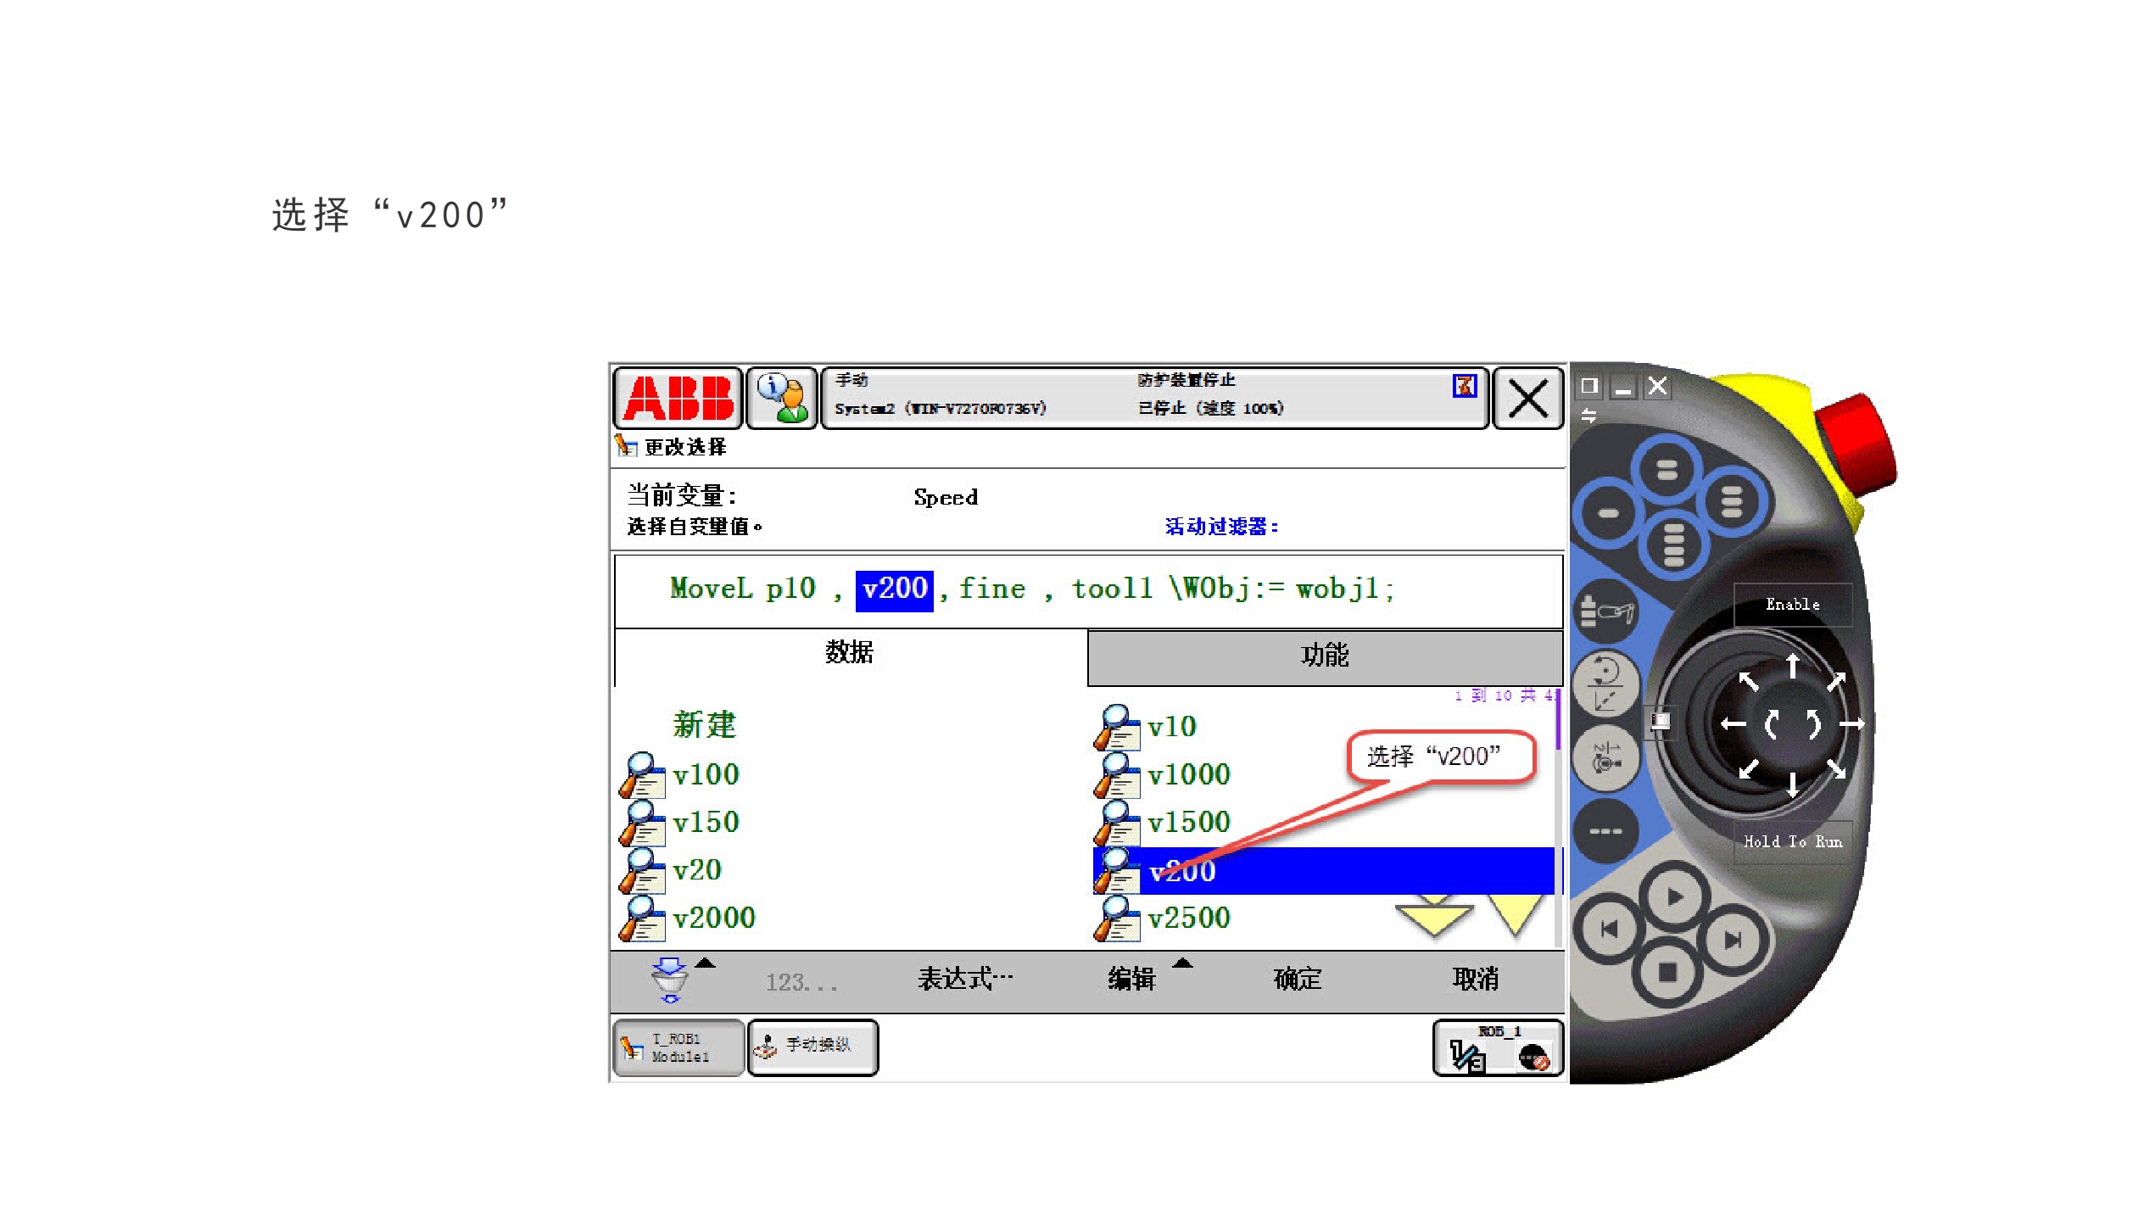Open the 手动操纵 taskbar view

tap(812, 1047)
